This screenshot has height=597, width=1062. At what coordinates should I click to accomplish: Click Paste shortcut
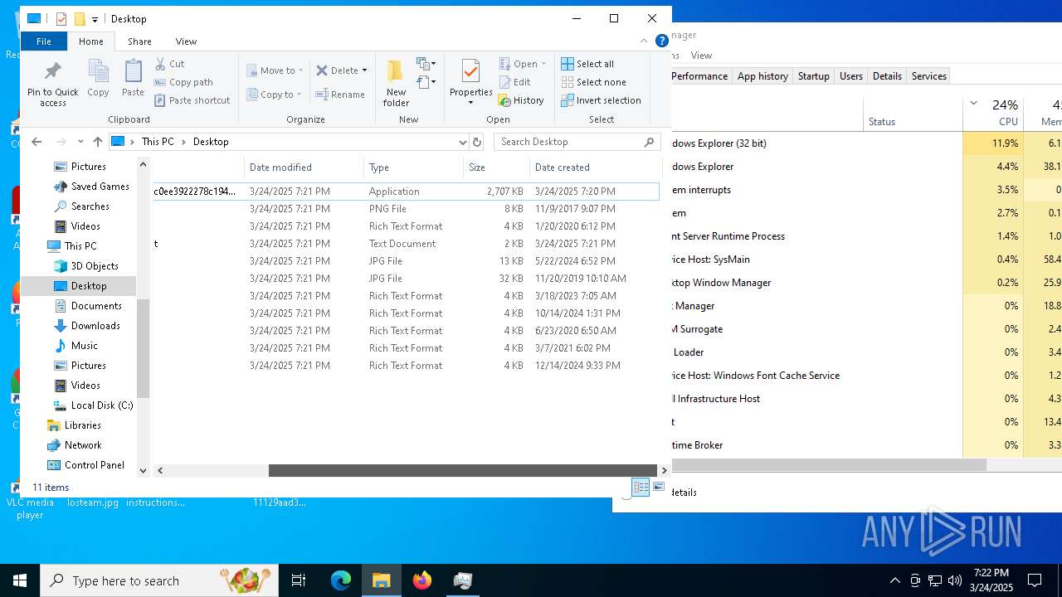pyautogui.click(x=192, y=100)
